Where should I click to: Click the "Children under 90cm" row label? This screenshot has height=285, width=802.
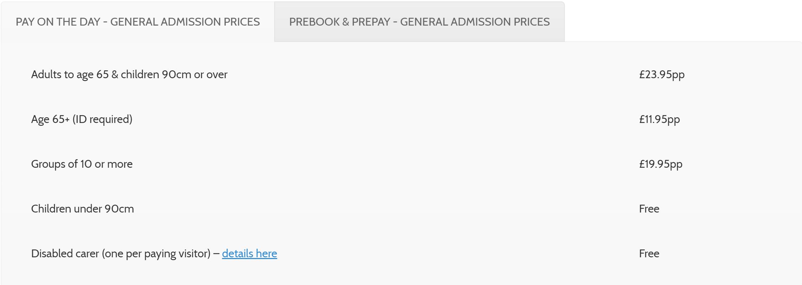[x=83, y=209]
